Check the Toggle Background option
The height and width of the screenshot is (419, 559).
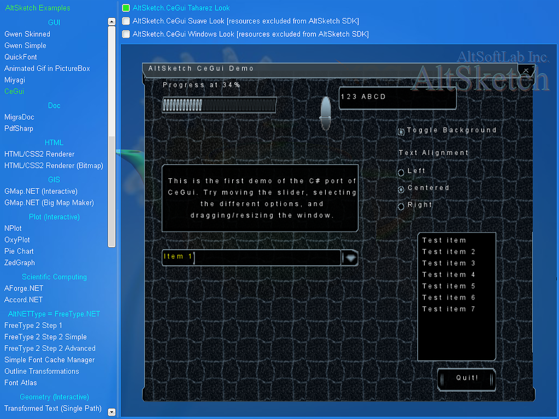(401, 132)
